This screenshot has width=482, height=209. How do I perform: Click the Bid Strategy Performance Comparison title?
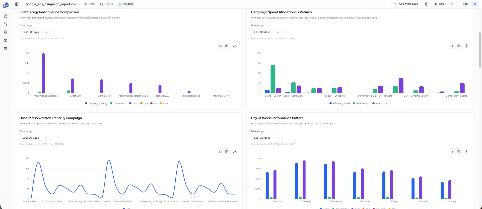click(x=49, y=12)
